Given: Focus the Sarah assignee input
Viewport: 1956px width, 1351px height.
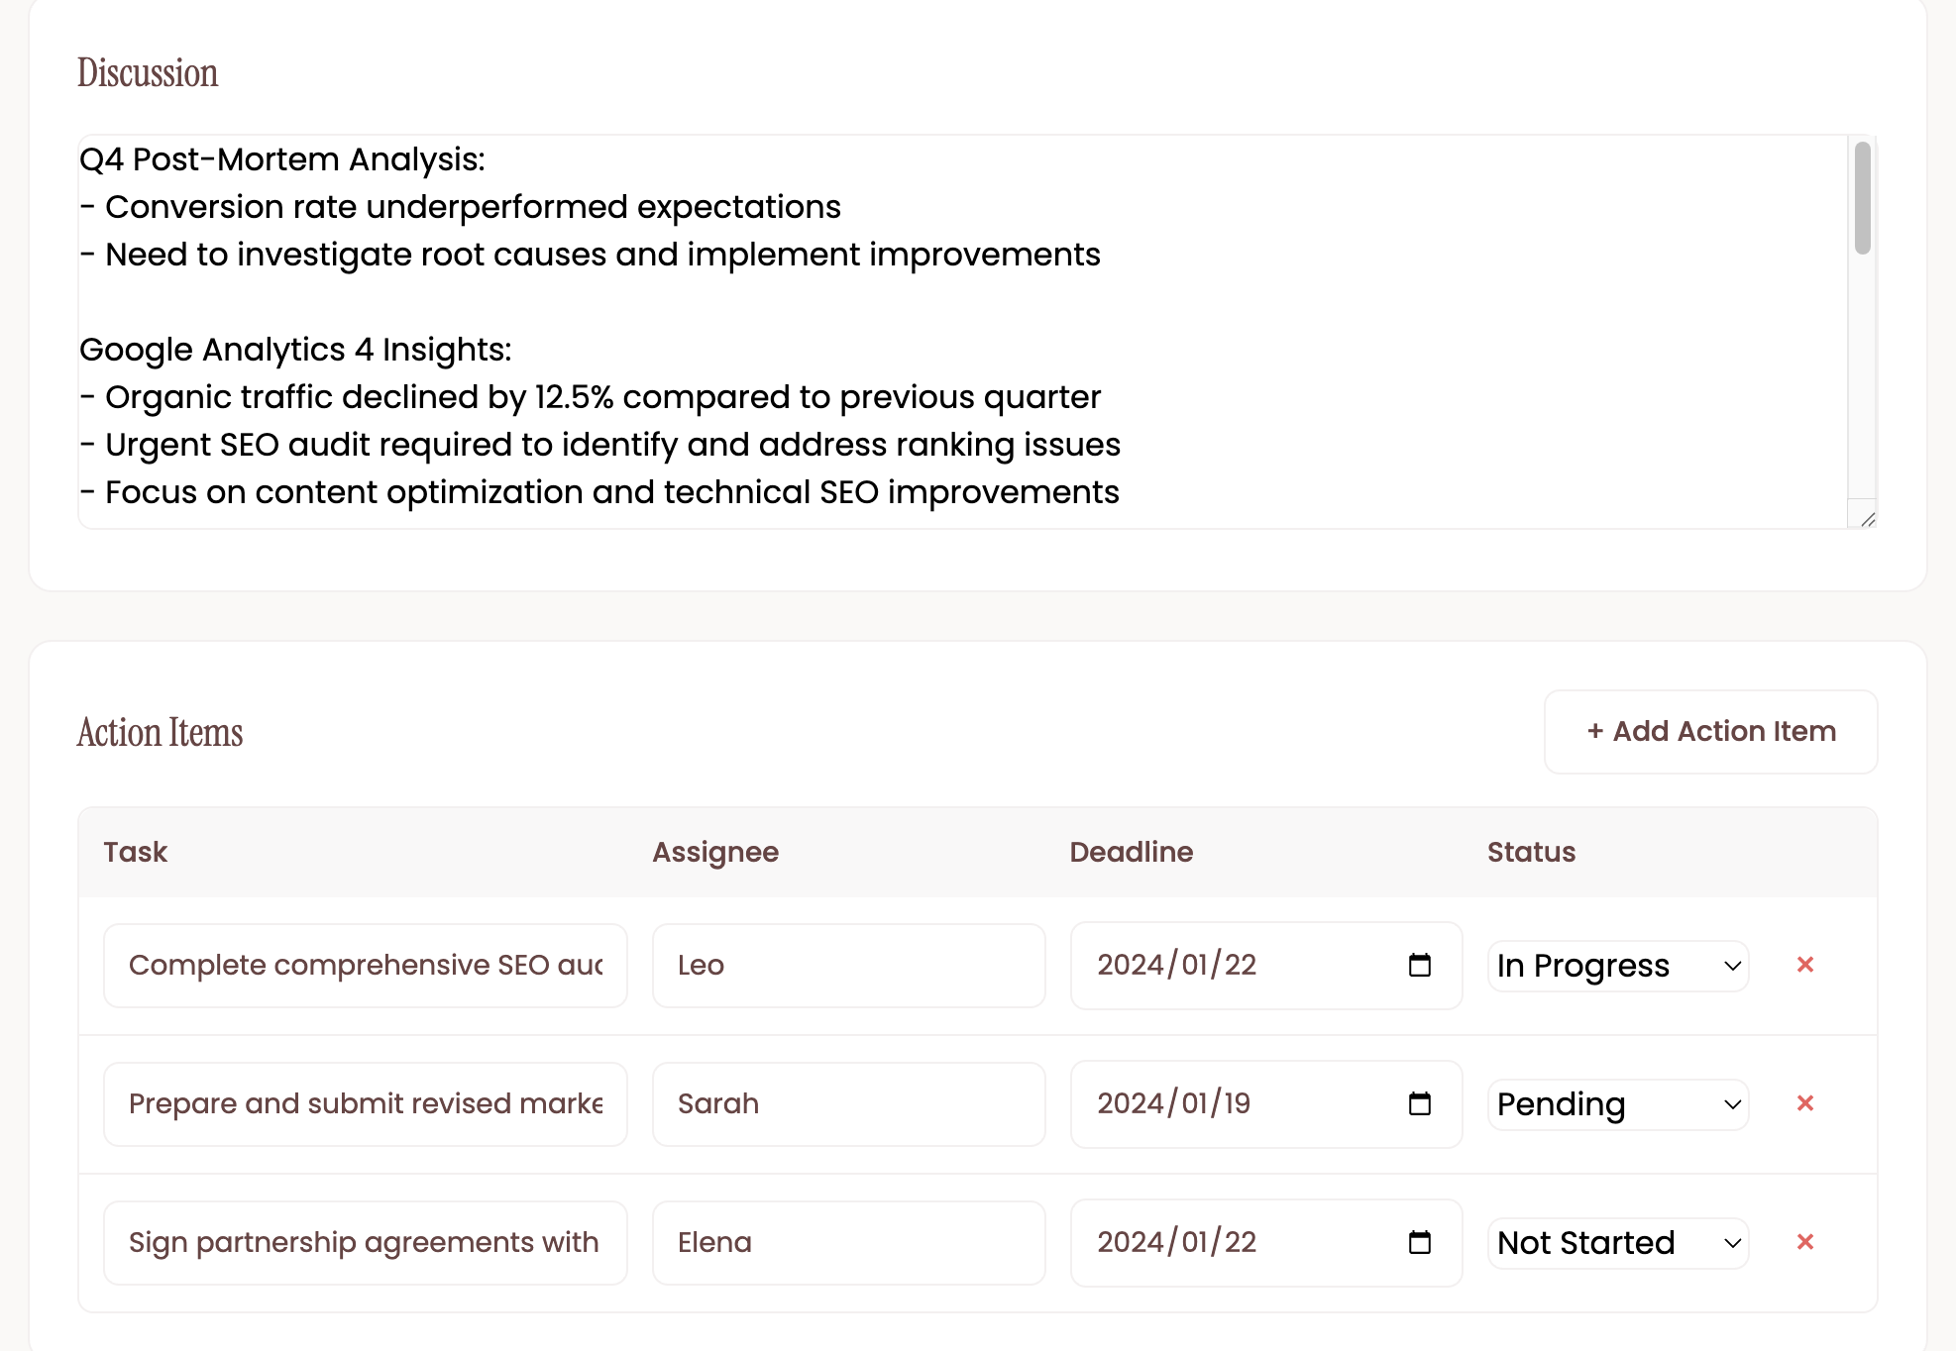Looking at the screenshot, I should (848, 1104).
